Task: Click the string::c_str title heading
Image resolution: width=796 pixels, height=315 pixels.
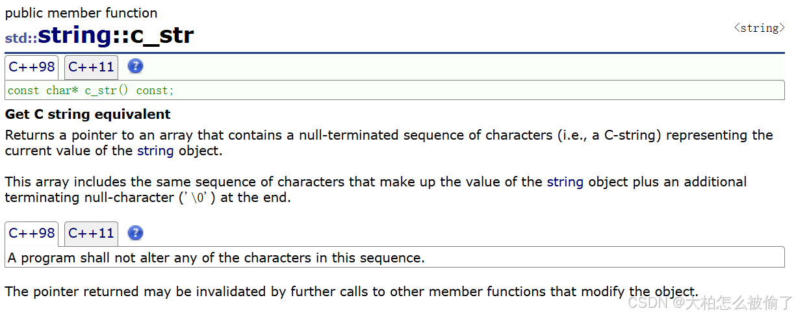Action: [x=116, y=35]
